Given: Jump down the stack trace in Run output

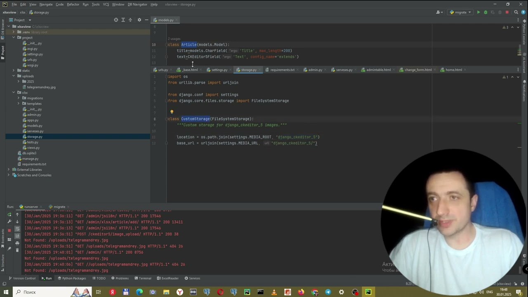Looking at the screenshot, I should pyautogui.click(x=17, y=222).
